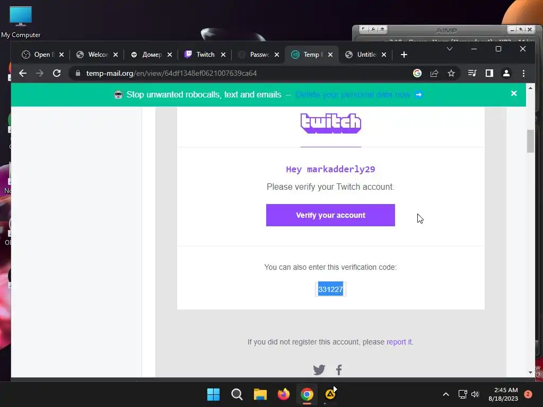Open the Windows Start menu
The width and height of the screenshot is (543, 407).
tap(213, 394)
